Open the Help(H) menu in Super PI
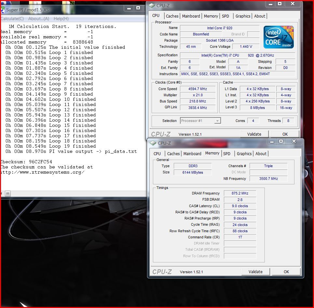 point(61,19)
